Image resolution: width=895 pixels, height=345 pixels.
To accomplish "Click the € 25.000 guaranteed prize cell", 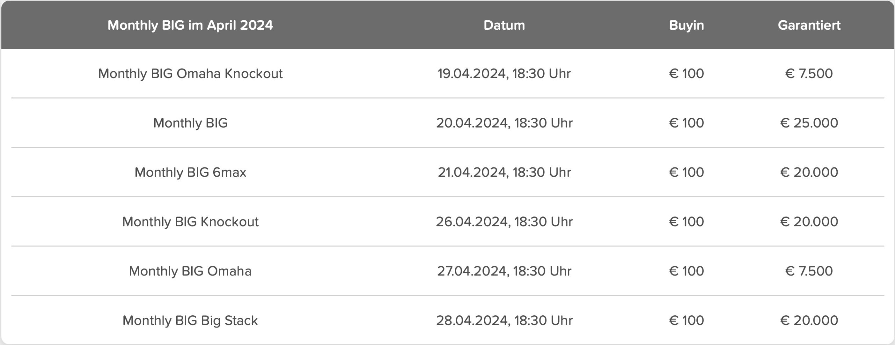I will click(809, 123).
